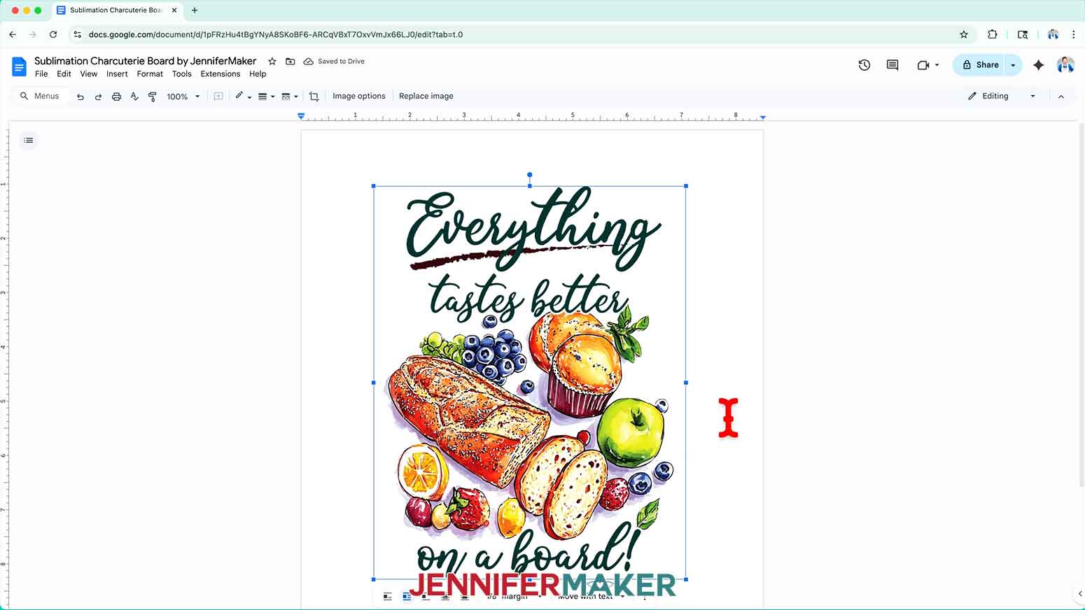Open the File menu
The image size is (1085, 610).
click(41, 74)
